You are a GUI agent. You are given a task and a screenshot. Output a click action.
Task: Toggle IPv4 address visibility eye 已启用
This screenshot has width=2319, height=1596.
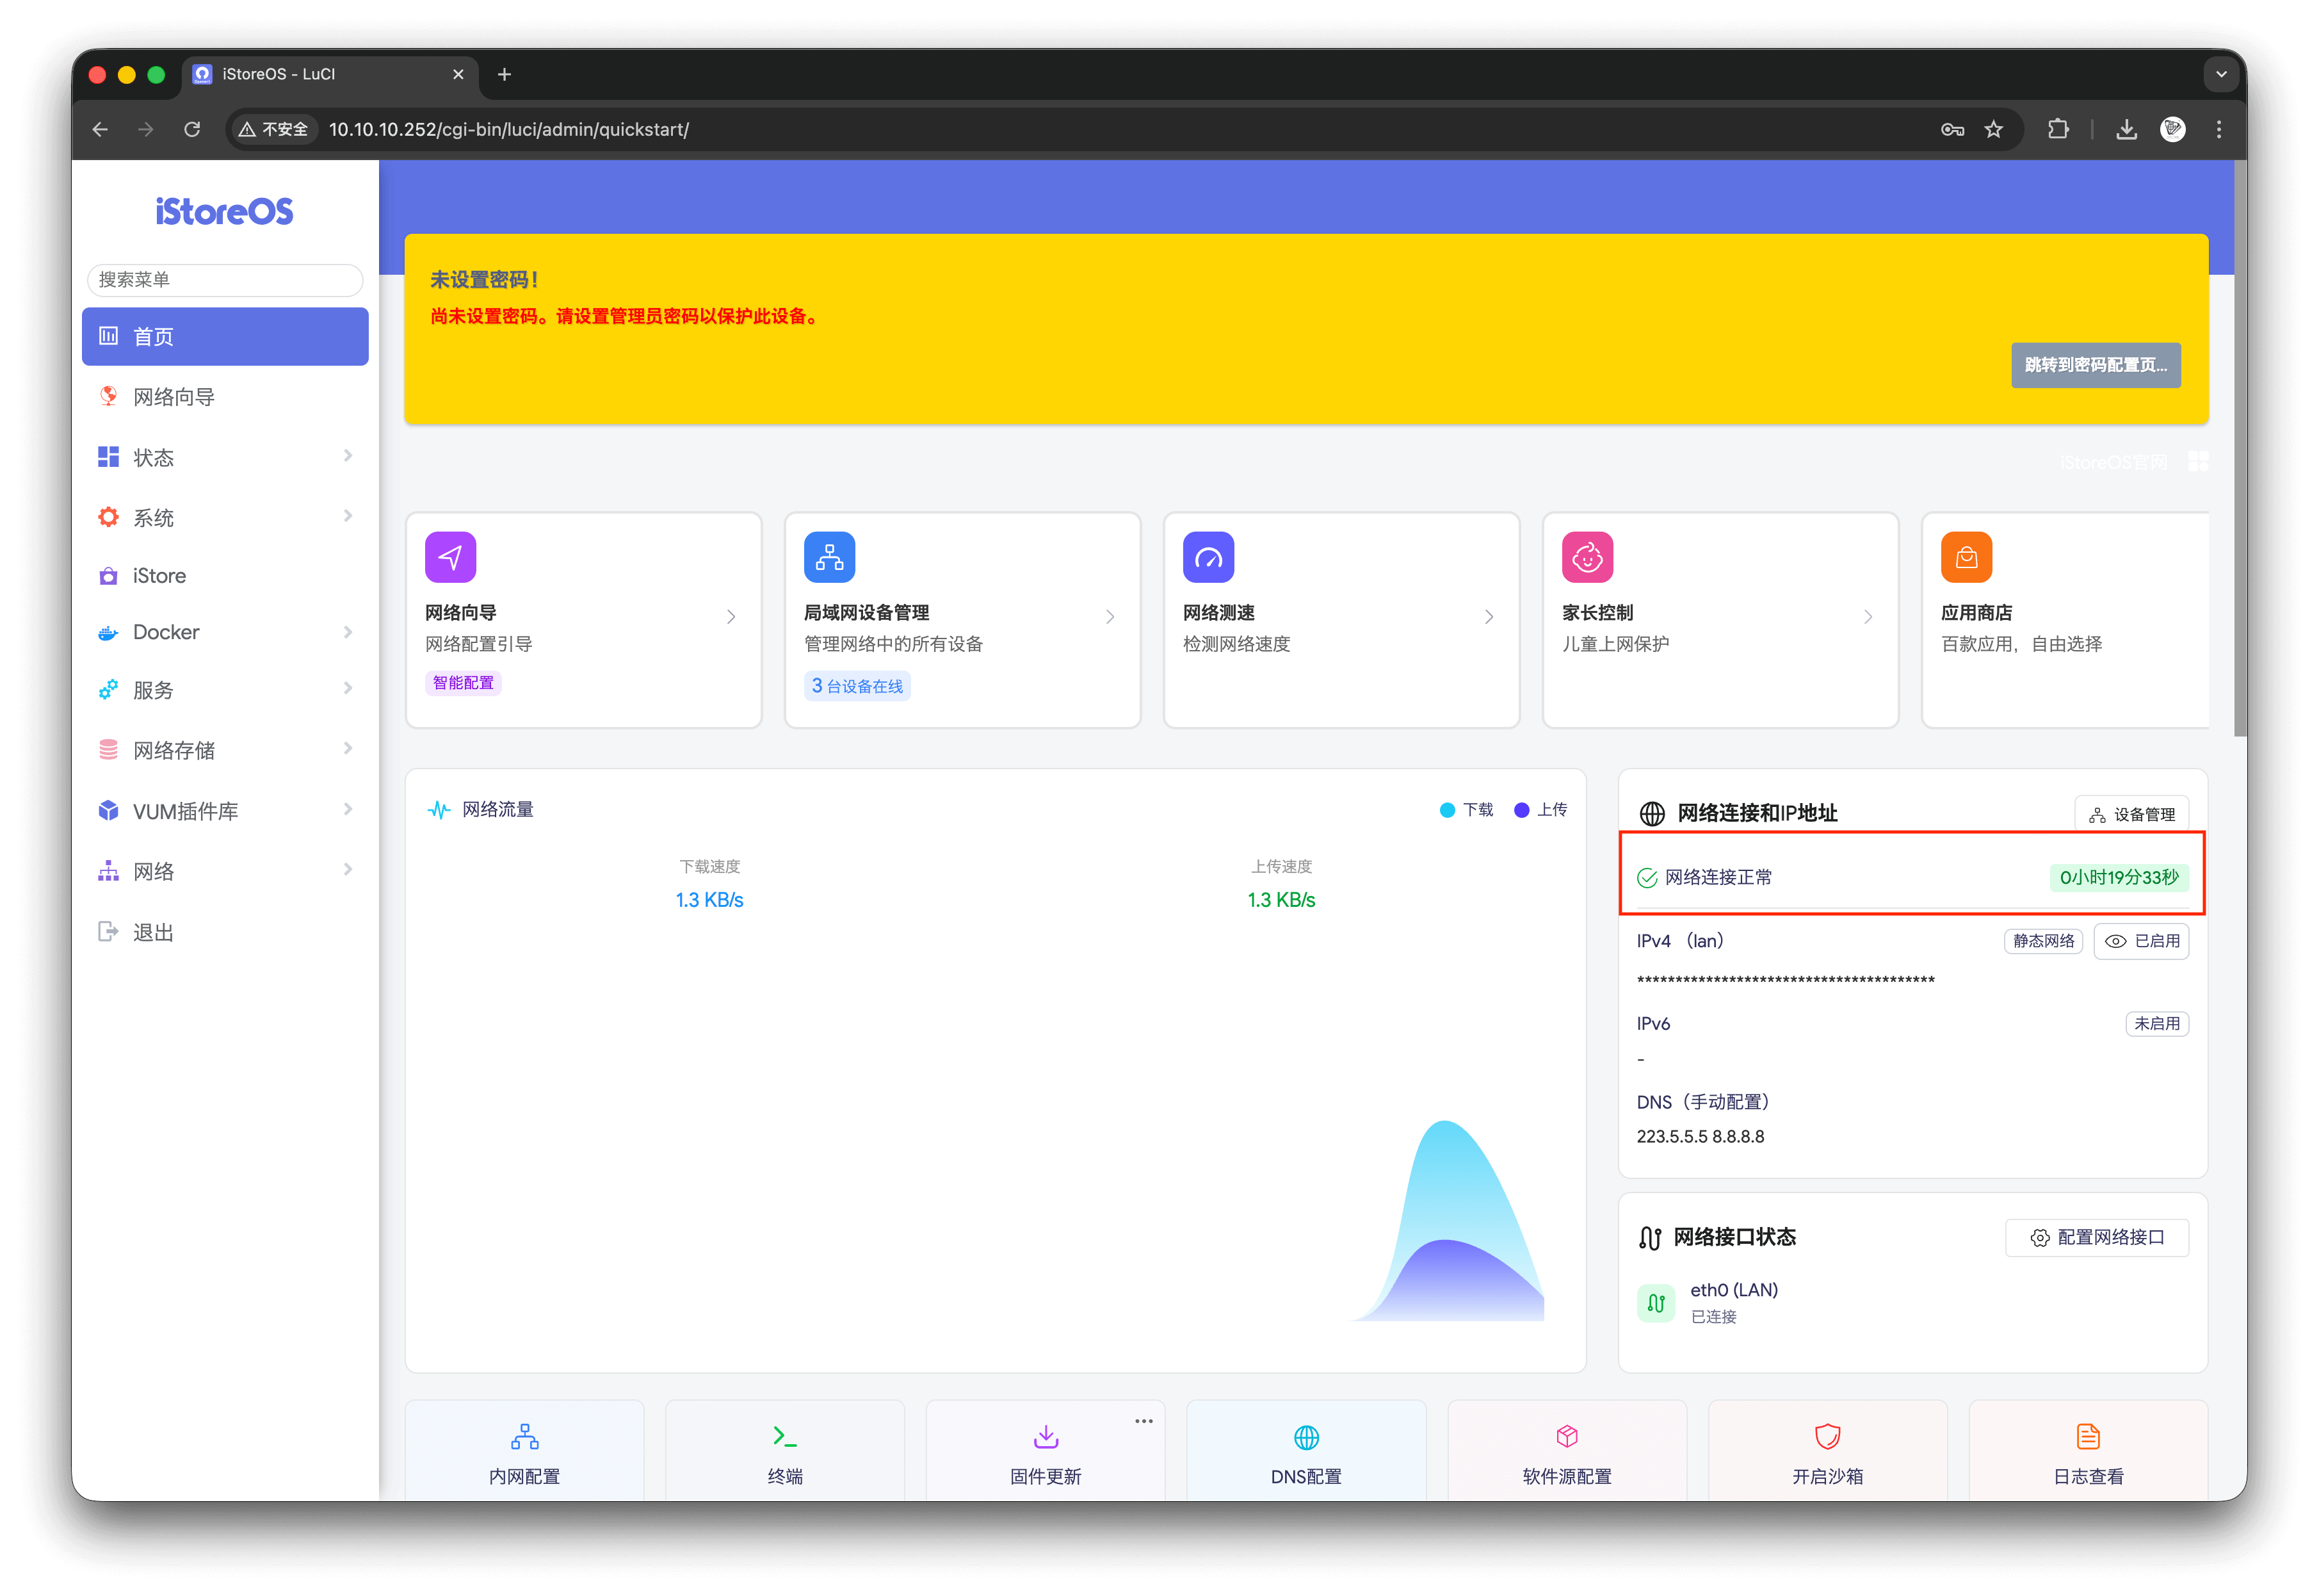coord(2141,941)
